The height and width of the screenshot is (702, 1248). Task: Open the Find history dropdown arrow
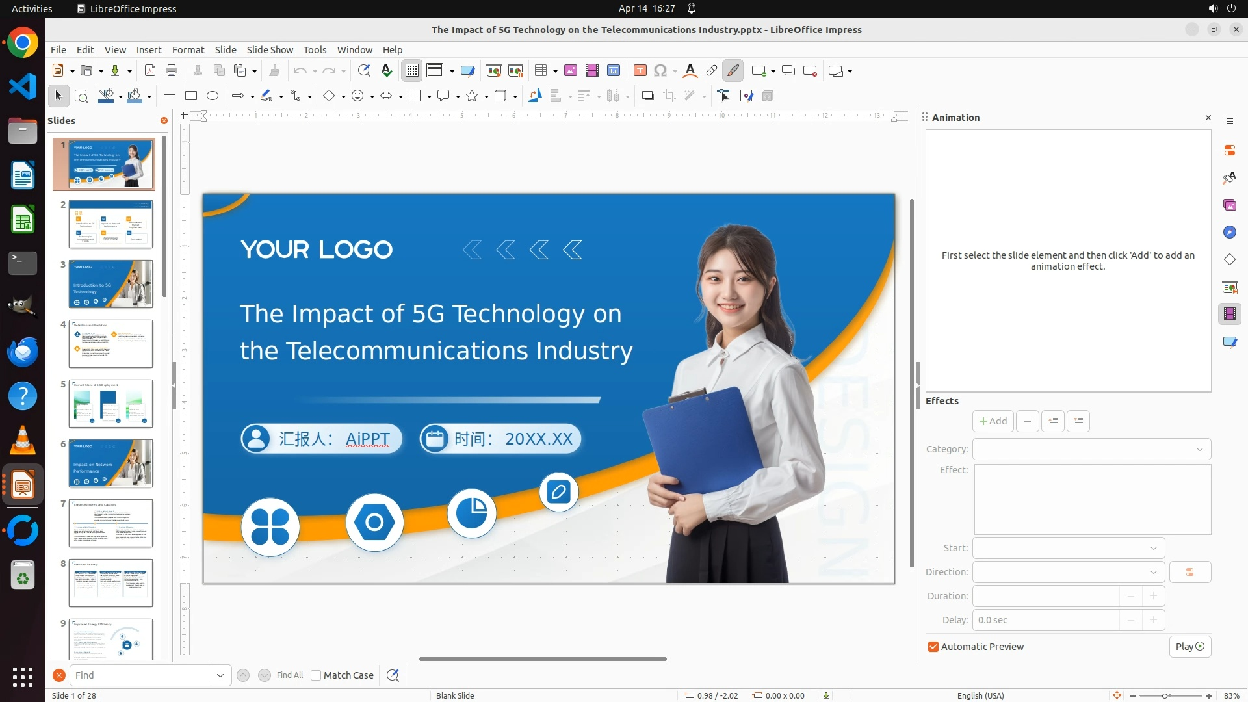click(220, 675)
